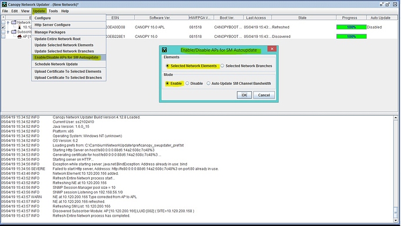Click the Subscriber folder icon in tree
Viewport: 401px width, 226px height.
click(14, 32)
